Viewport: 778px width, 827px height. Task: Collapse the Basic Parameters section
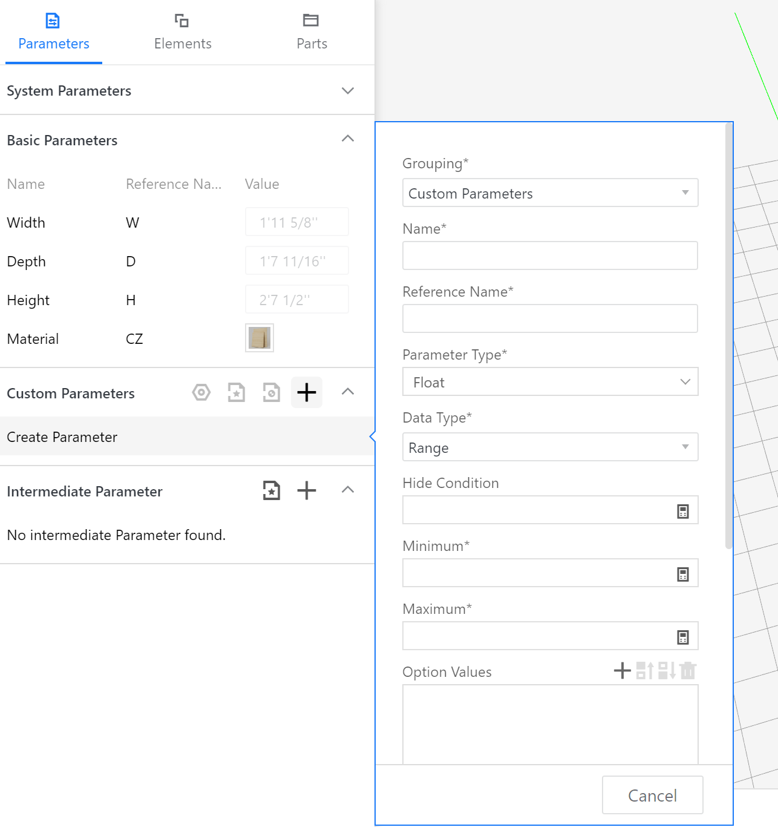[x=348, y=139]
